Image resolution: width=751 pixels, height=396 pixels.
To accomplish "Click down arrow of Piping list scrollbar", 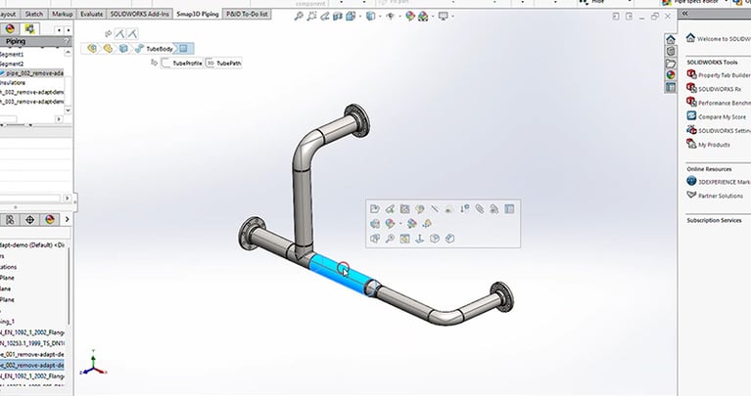I will (68, 110).
